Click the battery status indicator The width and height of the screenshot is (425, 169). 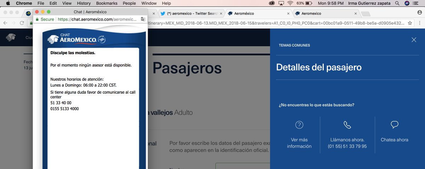click(305, 3)
